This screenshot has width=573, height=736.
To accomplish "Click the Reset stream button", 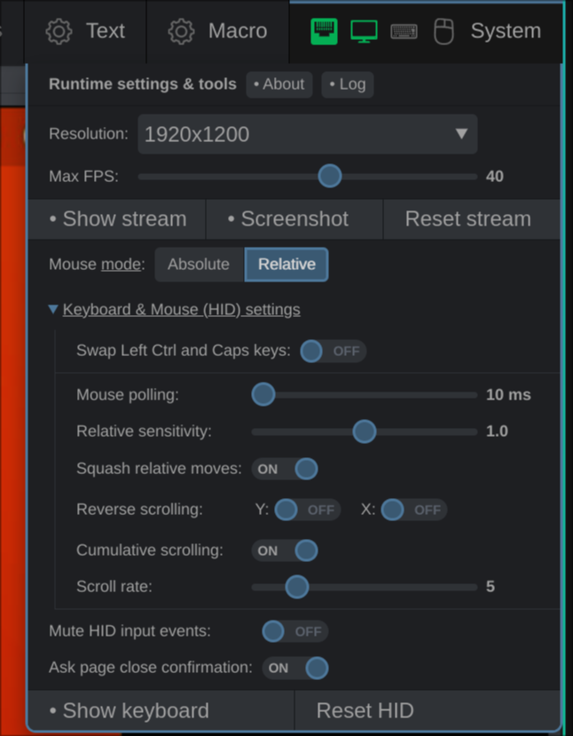I will (467, 218).
